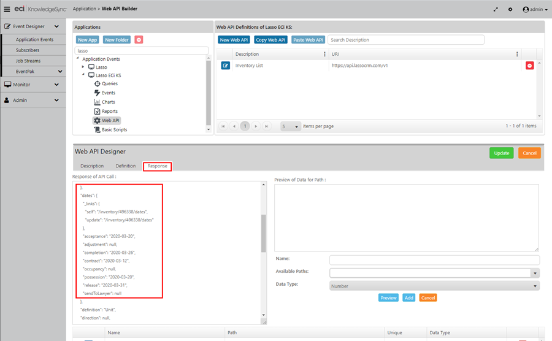Select the Lasso monitor icon in tree
The image size is (552, 341).
pos(91,67)
